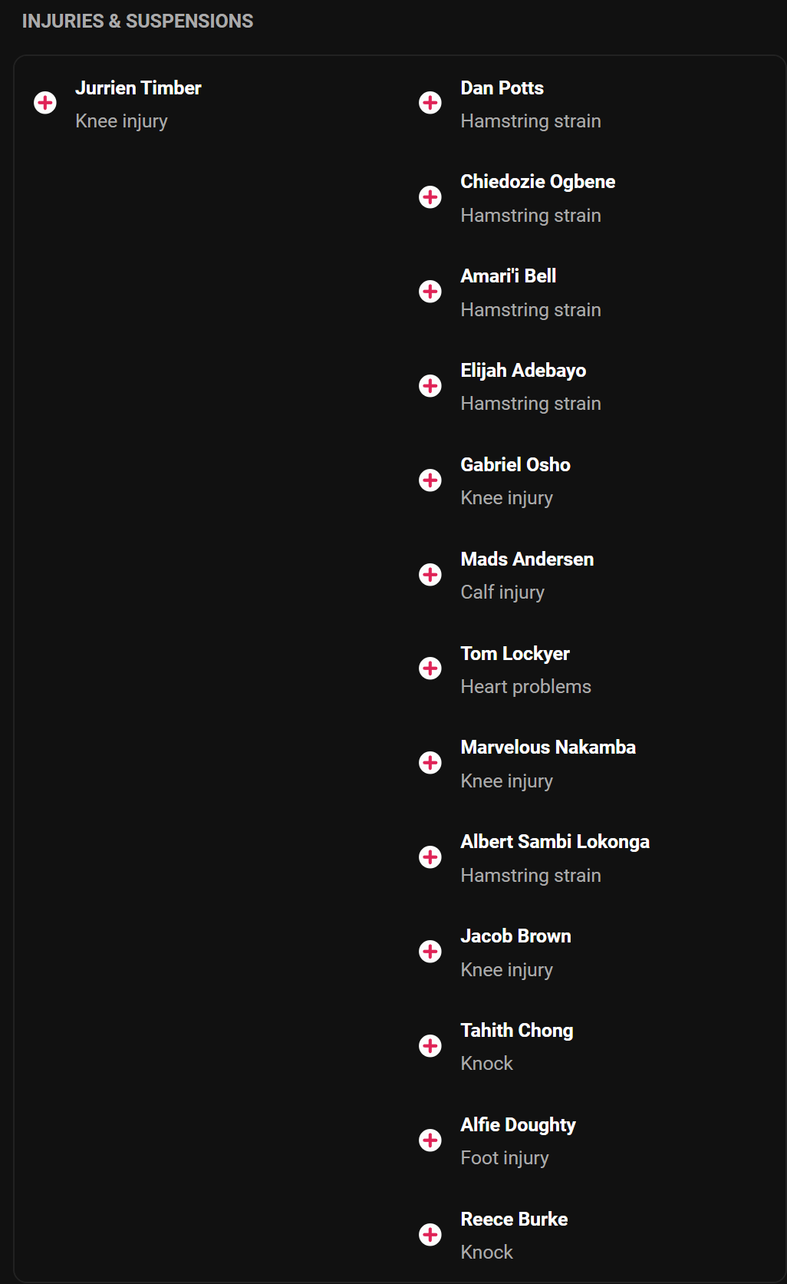Select the cross icon beside Marvelous Nakamba
Image resolution: width=787 pixels, height=1284 pixels.
(430, 762)
